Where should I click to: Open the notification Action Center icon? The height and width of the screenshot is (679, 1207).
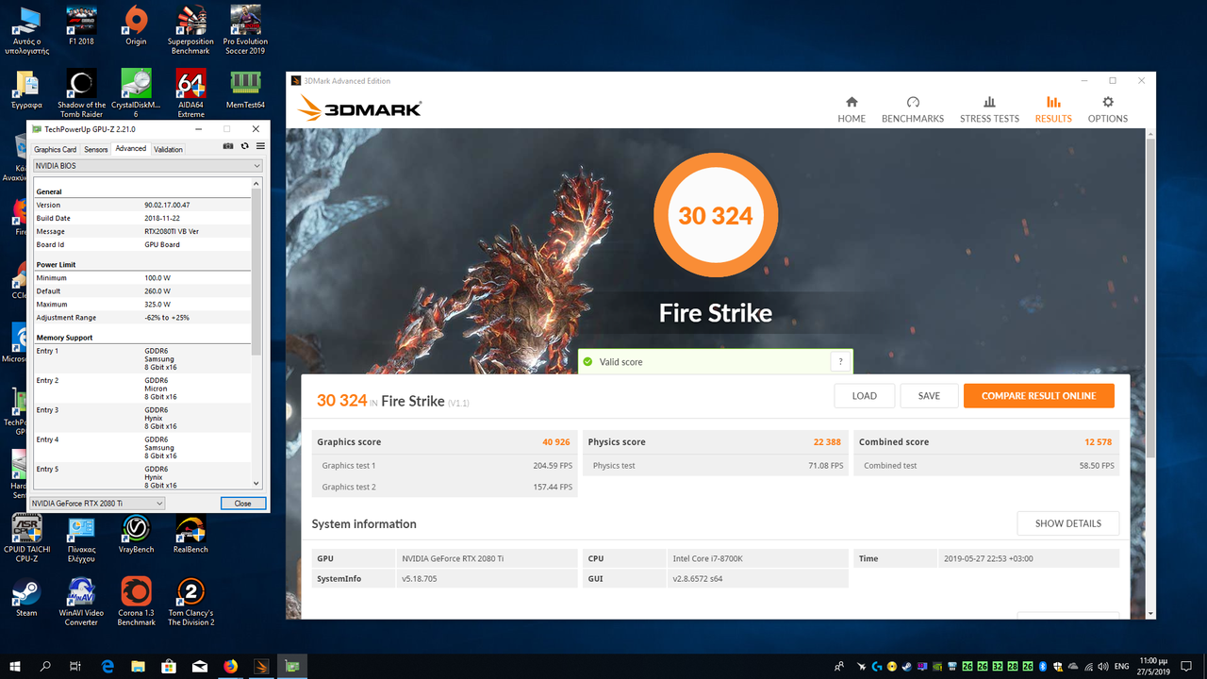pos(1188,666)
